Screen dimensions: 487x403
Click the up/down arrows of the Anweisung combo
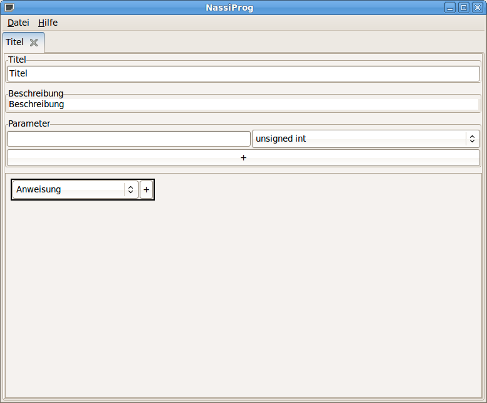pos(130,189)
